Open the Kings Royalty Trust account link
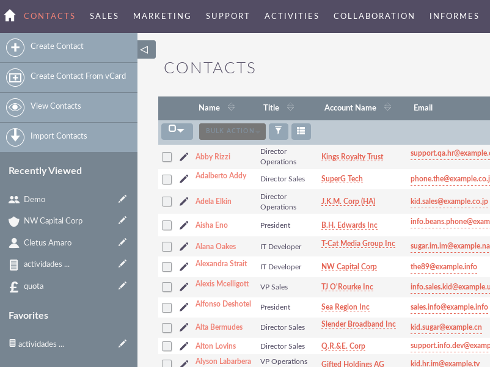Image resolution: width=490 pixels, height=367 pixels. [352, 157]
